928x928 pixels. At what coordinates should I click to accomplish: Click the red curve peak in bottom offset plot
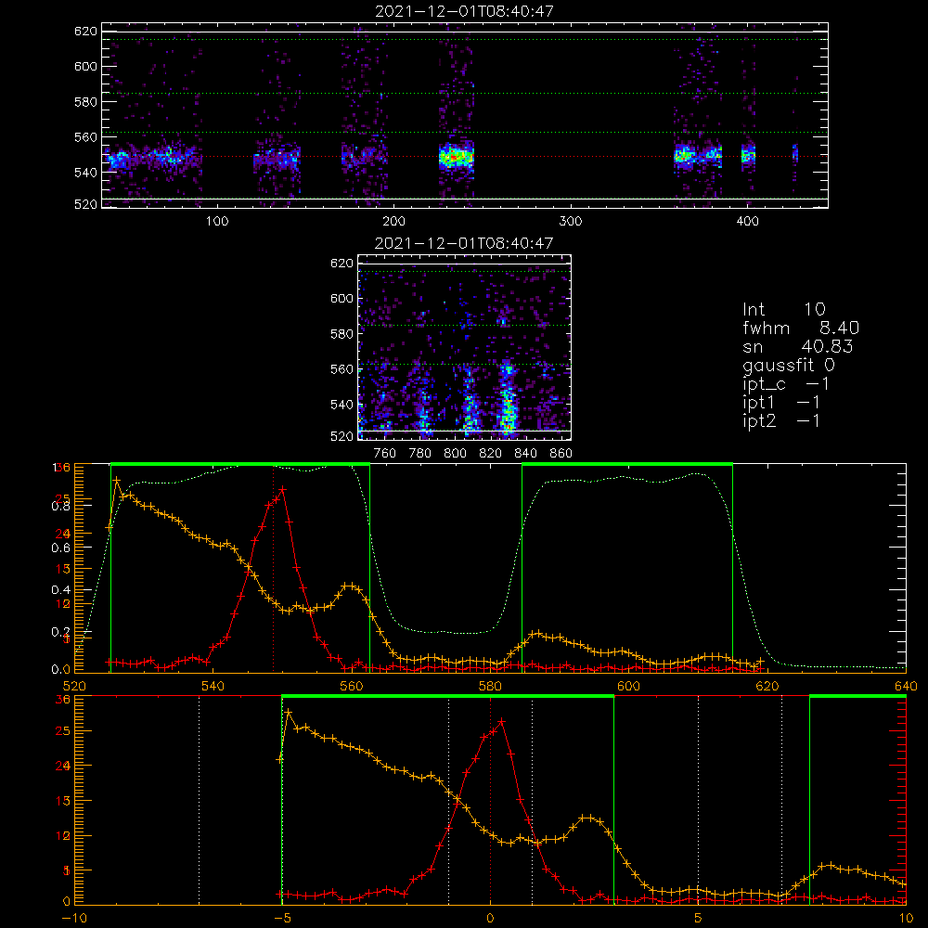(502, 721)
